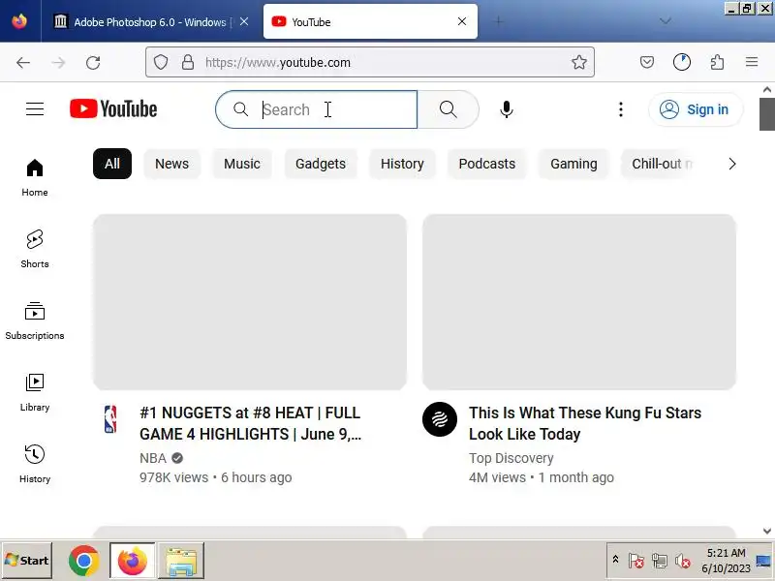Reload the current page

tap(93, 62)
